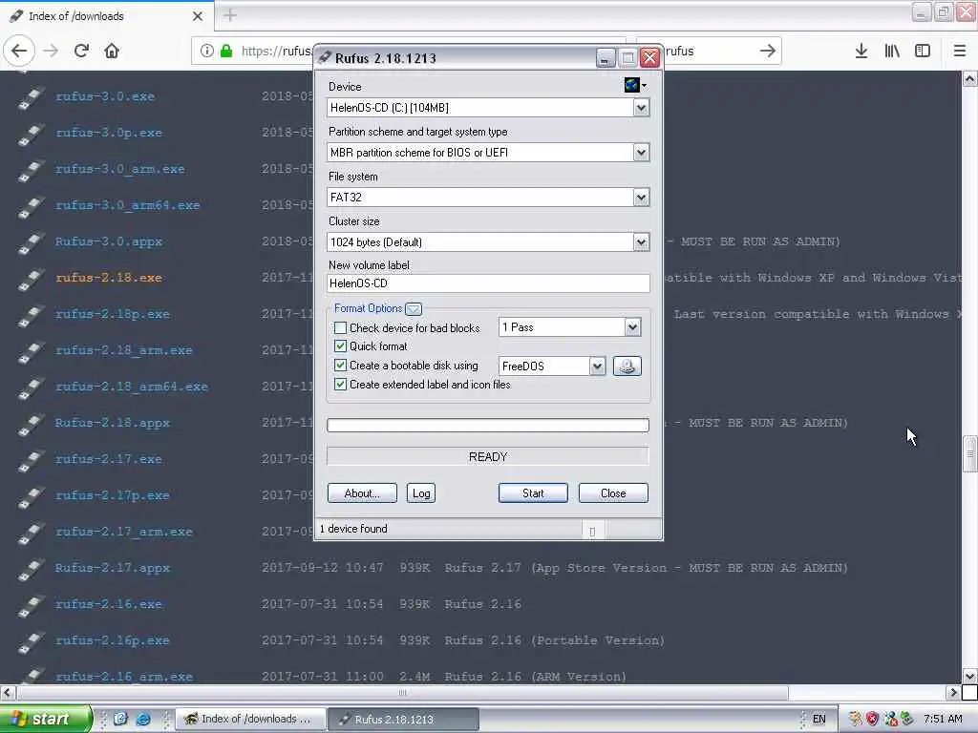Open Partition scheme dropdown

pos(641,153)
